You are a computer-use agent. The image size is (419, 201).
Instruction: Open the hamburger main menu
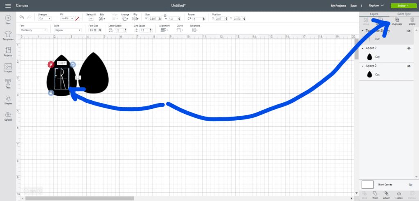pyautogui.click(x=8, y=6)
